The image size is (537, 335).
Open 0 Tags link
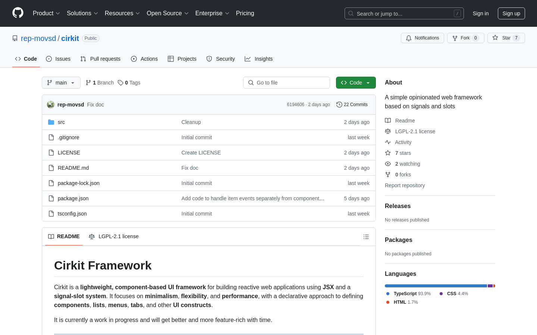pyautogui.click(x=129, y=83)
